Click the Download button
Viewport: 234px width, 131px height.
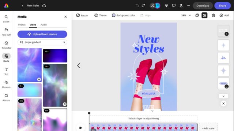(203, 6)
